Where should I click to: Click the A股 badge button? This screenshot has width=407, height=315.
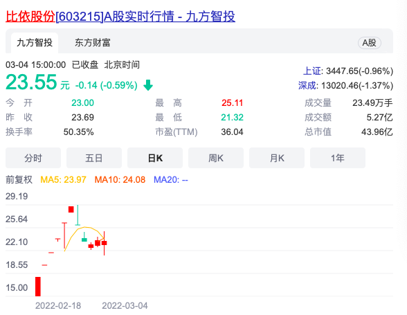pyautogui.click(x=370, y=43)
